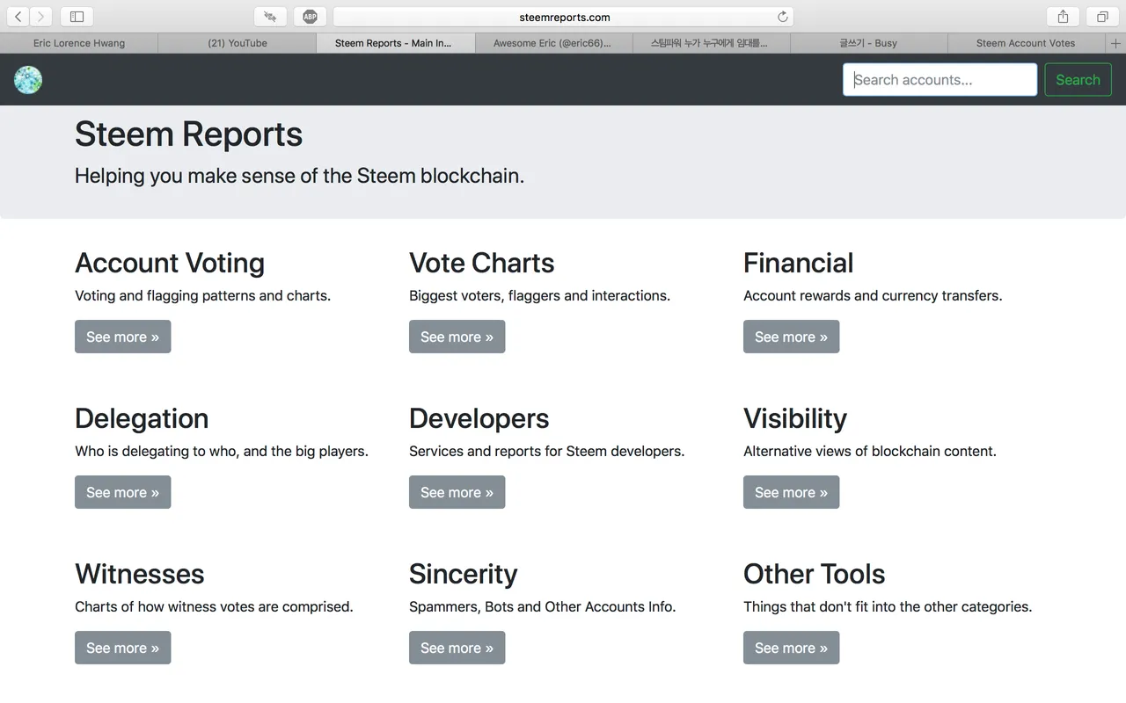The height and width of the screenshot is (703, 1126).
Task: Add a new Safari tab
Action: click(1116, 43)
